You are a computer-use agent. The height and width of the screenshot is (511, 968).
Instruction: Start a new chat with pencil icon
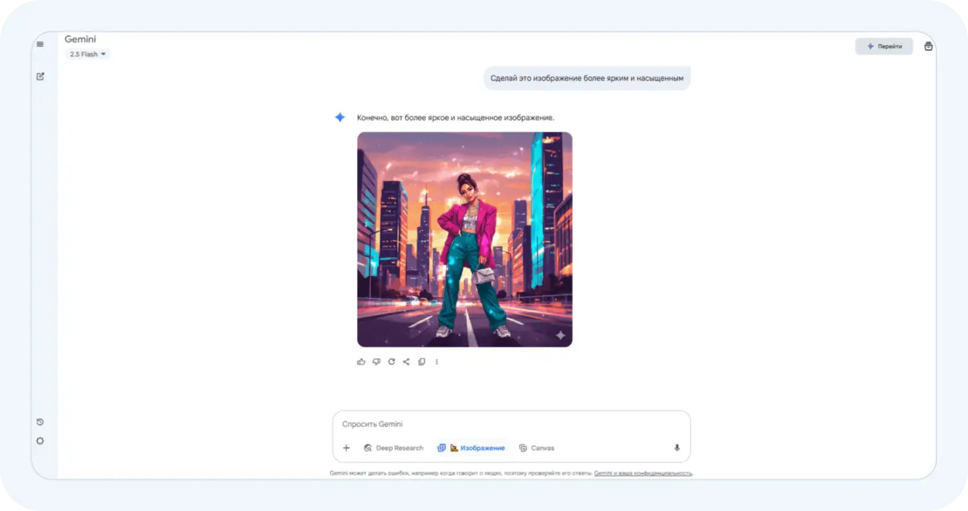point(40,76)
